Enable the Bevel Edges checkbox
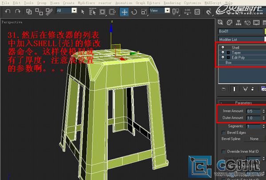This screenshot has width=266, height=180. 223,133
